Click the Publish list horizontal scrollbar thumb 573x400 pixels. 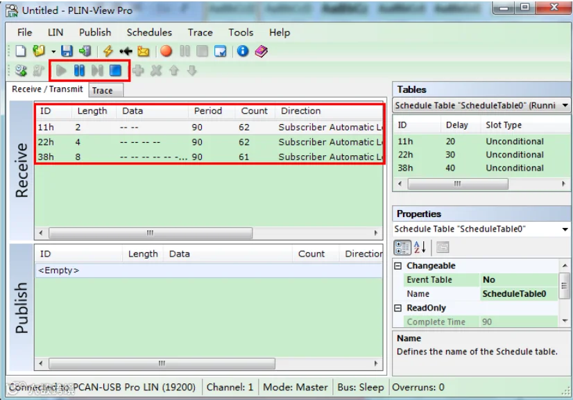pyautogui.click(x=162, y=363)
